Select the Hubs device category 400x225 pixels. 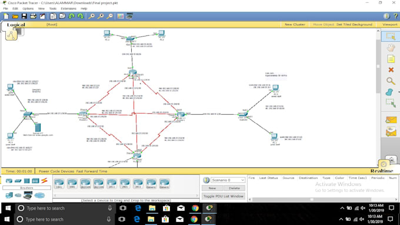pos(27,181)
